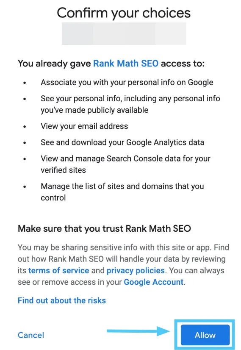Image resolution: width=241 pixels, height=350 pixels.
Task: Open the privacy policies link
Action: click(136, 270)
